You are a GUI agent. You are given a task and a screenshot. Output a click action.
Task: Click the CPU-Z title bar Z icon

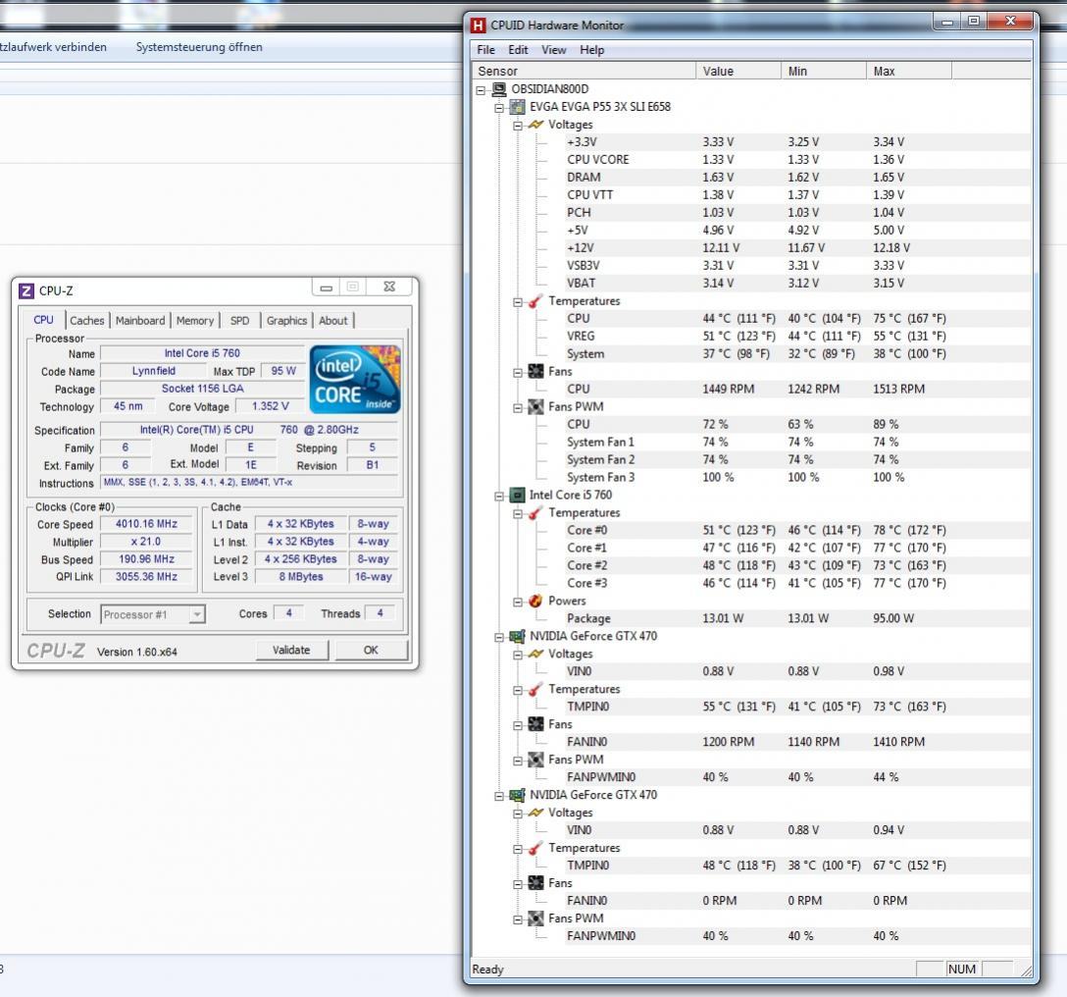pyautogui.click(x=25, y=290)
